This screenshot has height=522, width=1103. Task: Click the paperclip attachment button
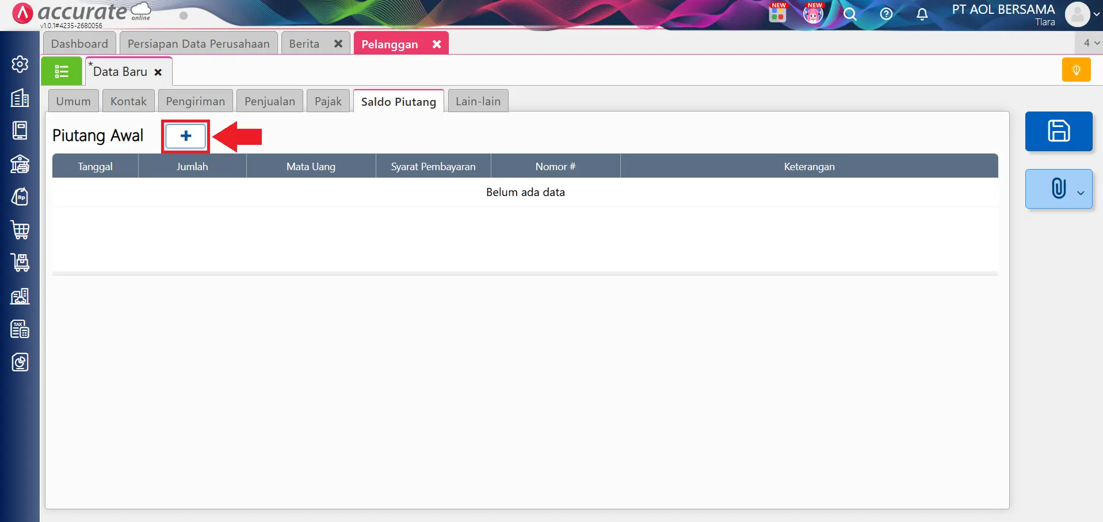pyautogui.click(x=1058, y=189)
